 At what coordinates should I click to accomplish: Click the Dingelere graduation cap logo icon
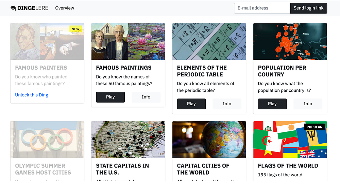[x=13, y=8]
